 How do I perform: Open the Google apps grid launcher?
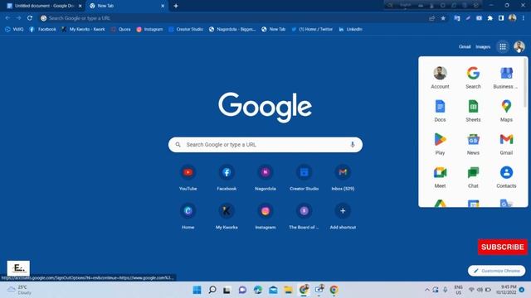tap(503, 46)
